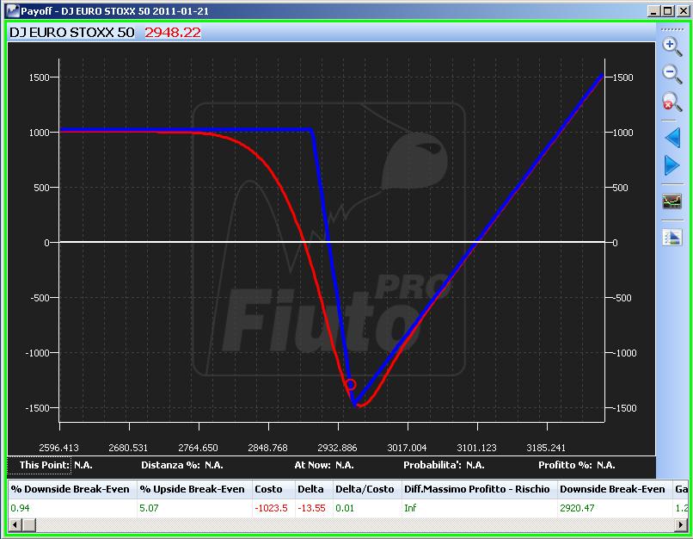Image resolution: width=693 pixels, height=539 pixels.
Task: Click the horizontal scrollbar right arrow
Action: (x=681, y=525)
